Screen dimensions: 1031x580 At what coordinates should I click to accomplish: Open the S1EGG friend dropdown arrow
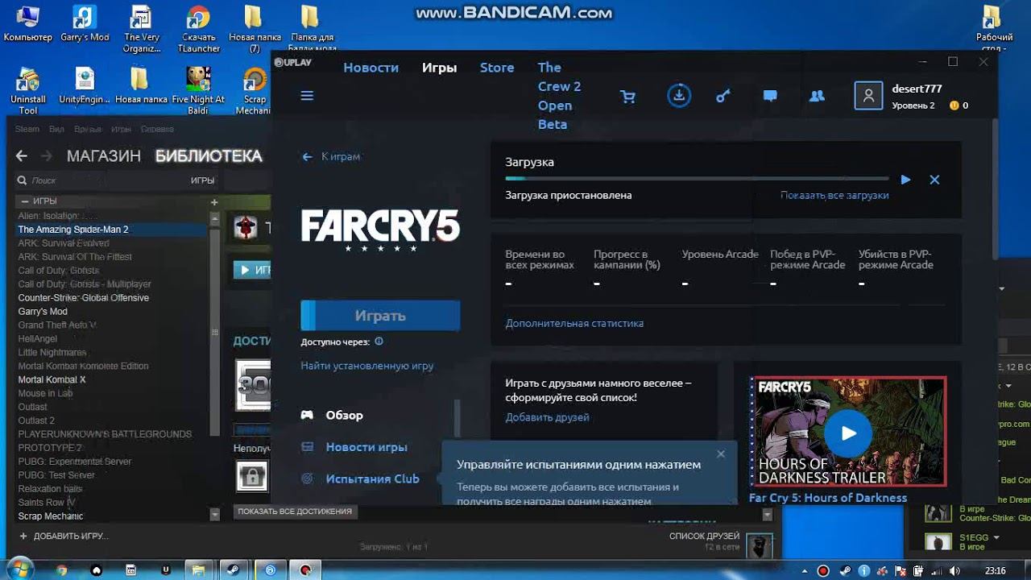(x=996, y=537)
